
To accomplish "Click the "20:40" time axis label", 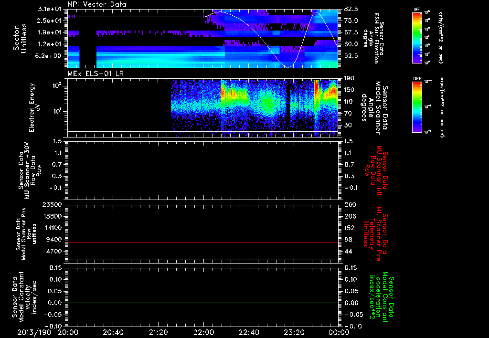I will pos(113,332).
